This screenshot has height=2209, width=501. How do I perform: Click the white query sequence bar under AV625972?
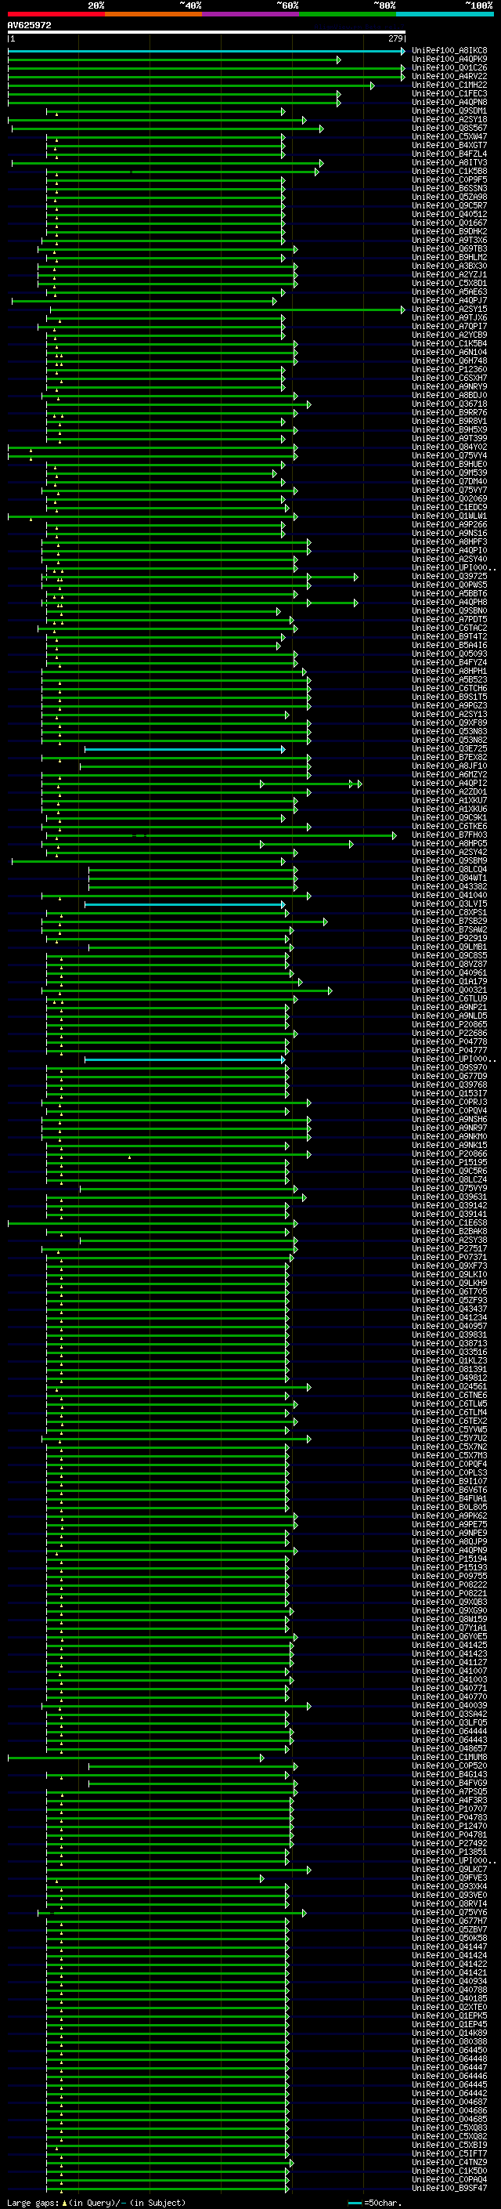coord(207,33)
